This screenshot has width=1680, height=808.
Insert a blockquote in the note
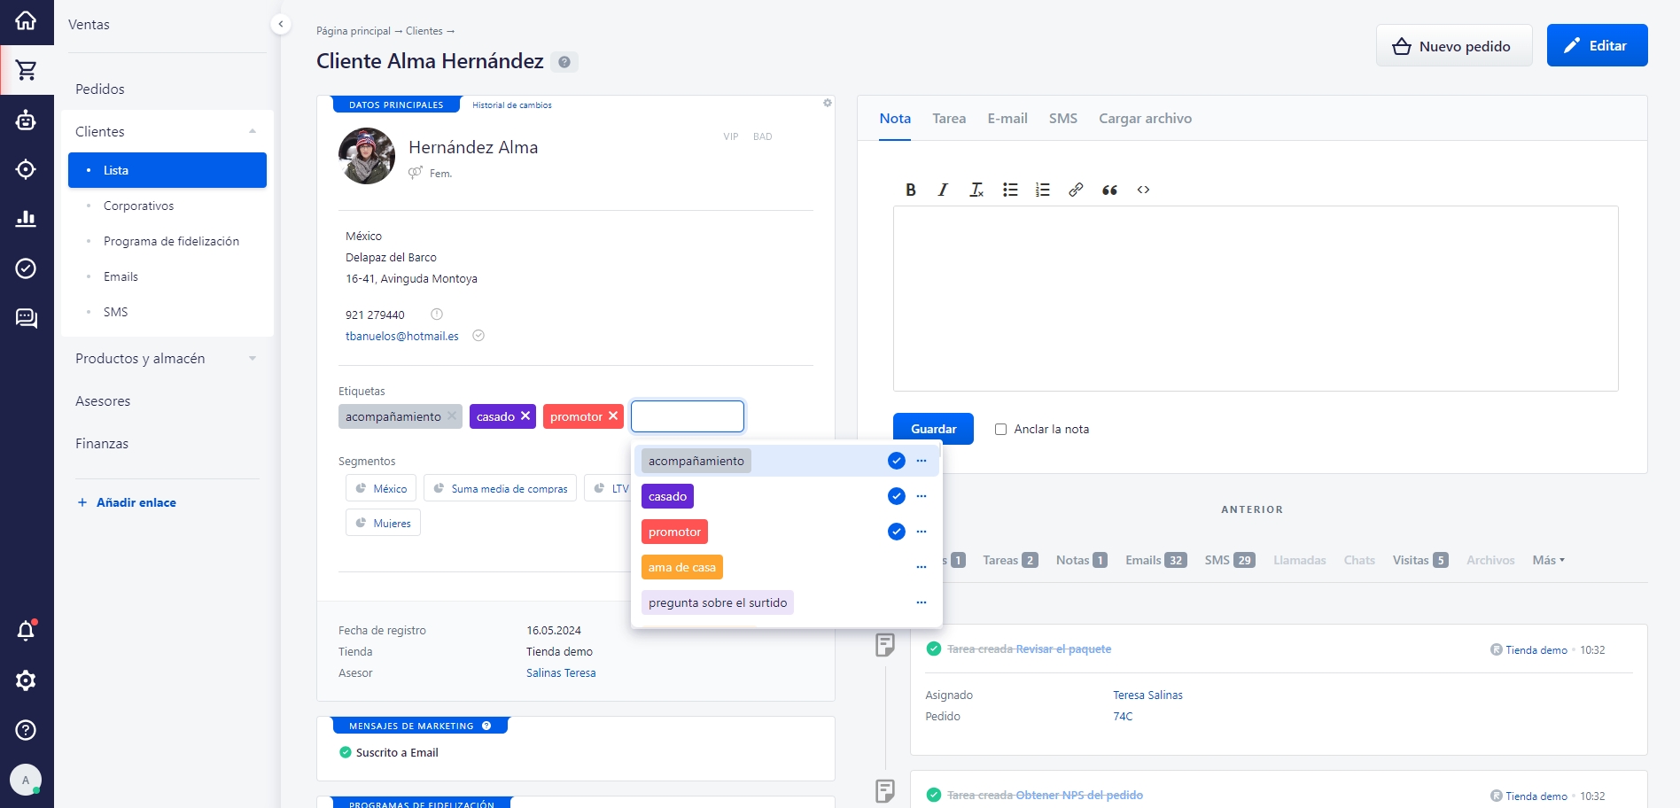[1109, 190]
